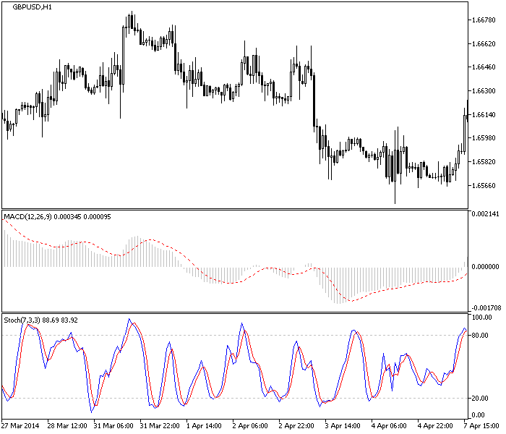Click the Stochastic 20.00 oversold level label
Viewport: 506px width, 434px height.
point(480,398)
